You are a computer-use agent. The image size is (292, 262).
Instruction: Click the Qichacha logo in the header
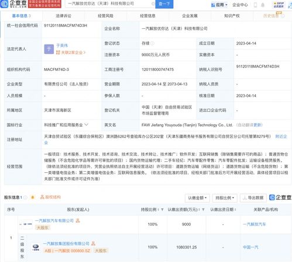pos(14,4)
